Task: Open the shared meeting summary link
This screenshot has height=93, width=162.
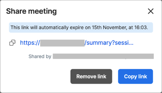Action: (77, 43)
